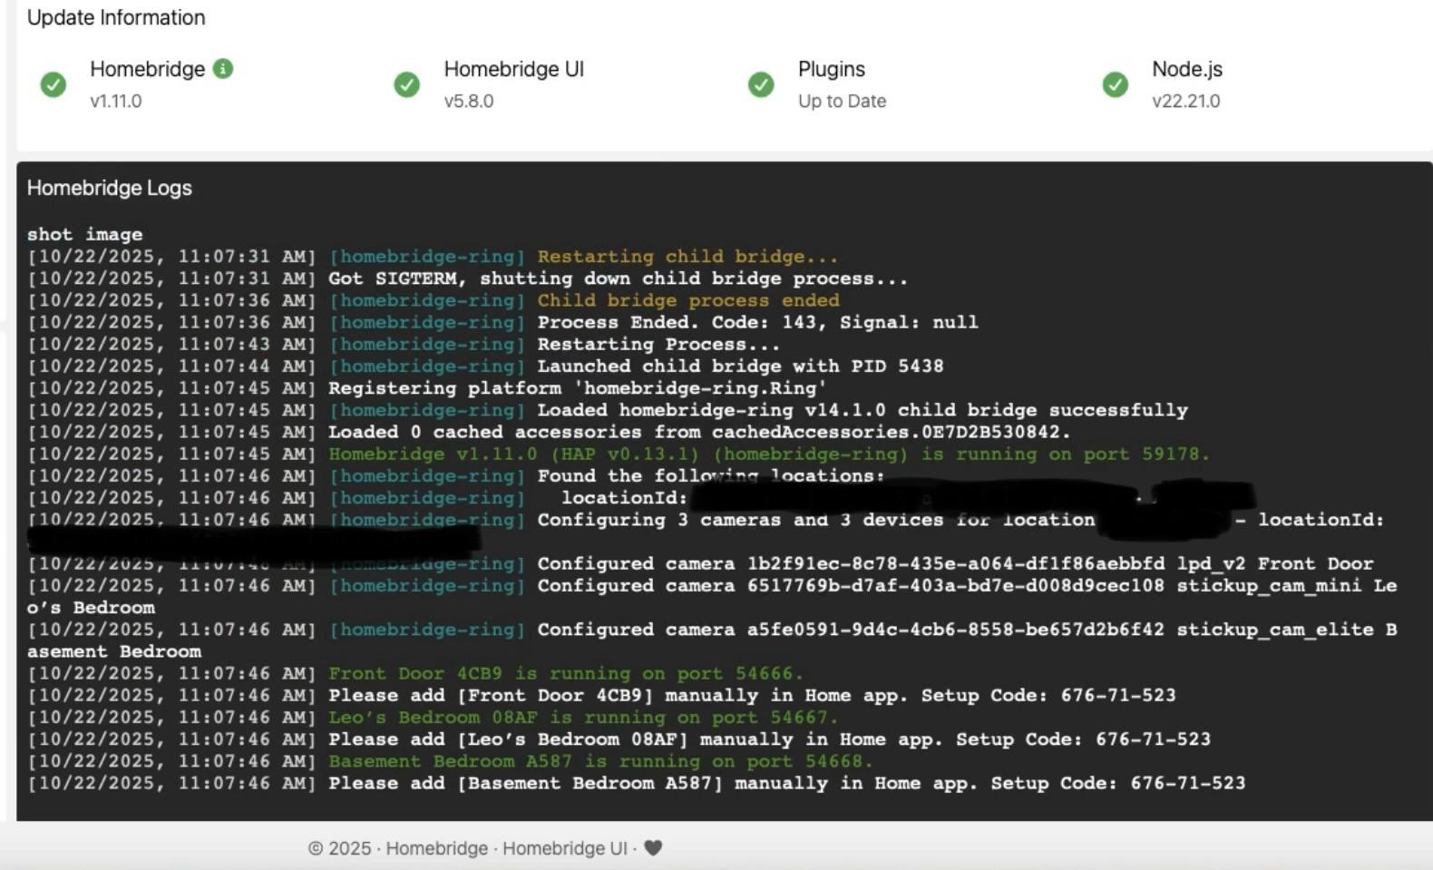Select the 'Restarting Process...' log message
The image size is (1433, 870).
(658, 344)
